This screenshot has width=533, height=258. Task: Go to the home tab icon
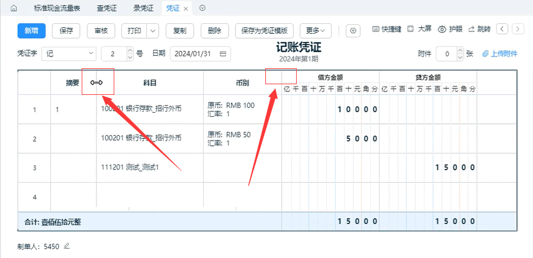pyautogui.click(x=14, y=8)
